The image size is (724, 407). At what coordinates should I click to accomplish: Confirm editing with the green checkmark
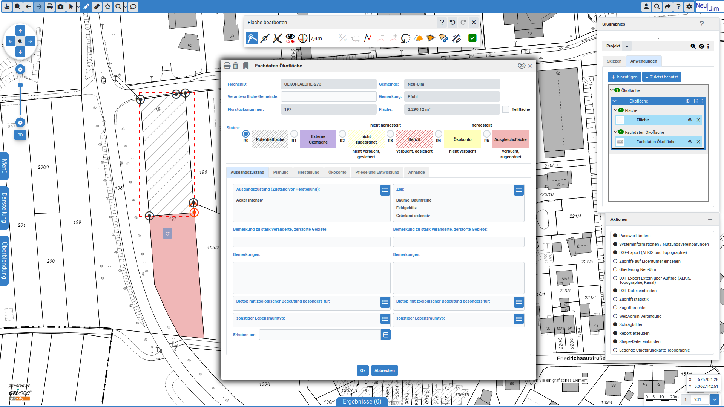[472, 38]
